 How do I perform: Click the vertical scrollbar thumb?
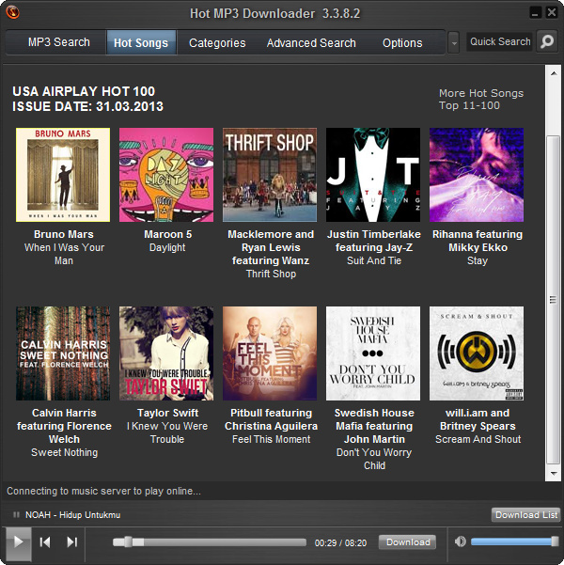(553, 300)
